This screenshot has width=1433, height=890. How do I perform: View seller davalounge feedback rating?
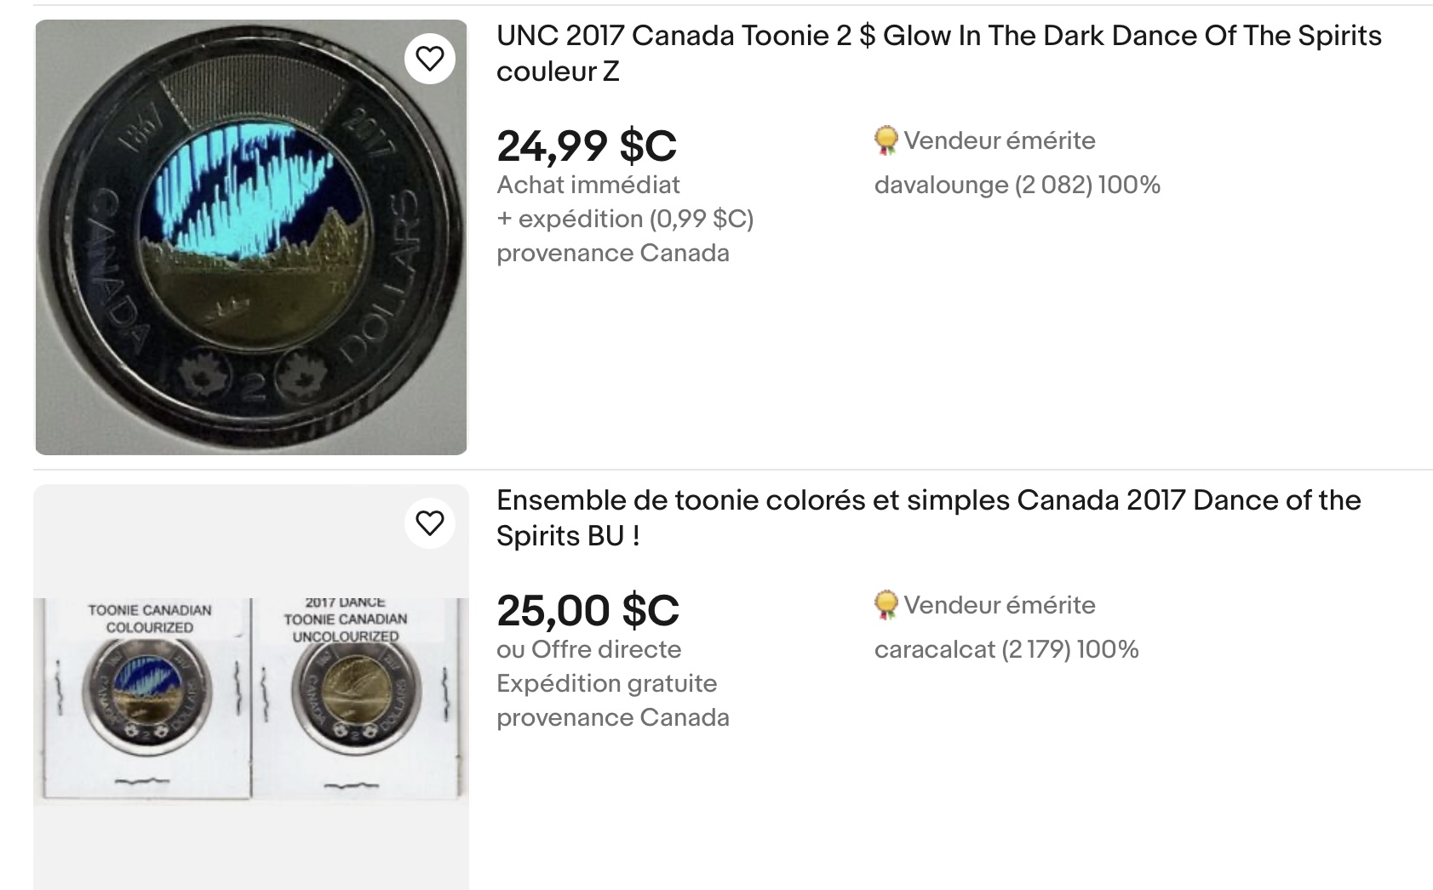click(1017, 185)
